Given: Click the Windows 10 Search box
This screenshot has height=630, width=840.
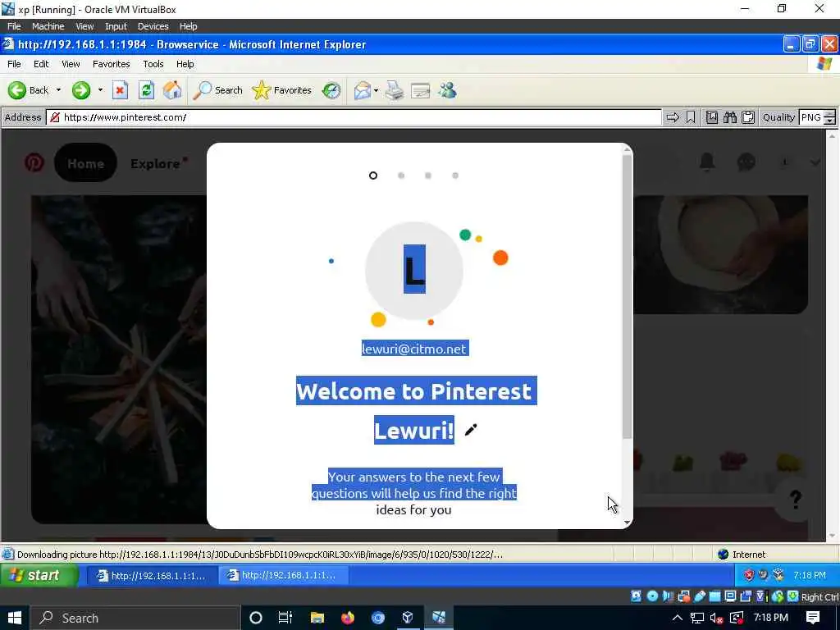Looking at the screenshot, I should (x=135, y=618).
